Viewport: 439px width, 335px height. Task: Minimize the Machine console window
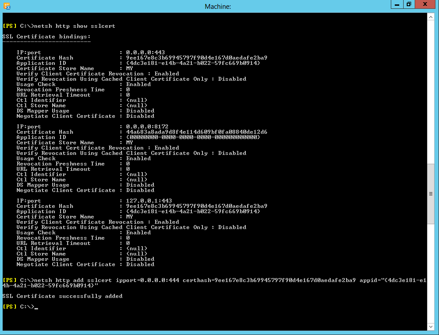(397, 4)
